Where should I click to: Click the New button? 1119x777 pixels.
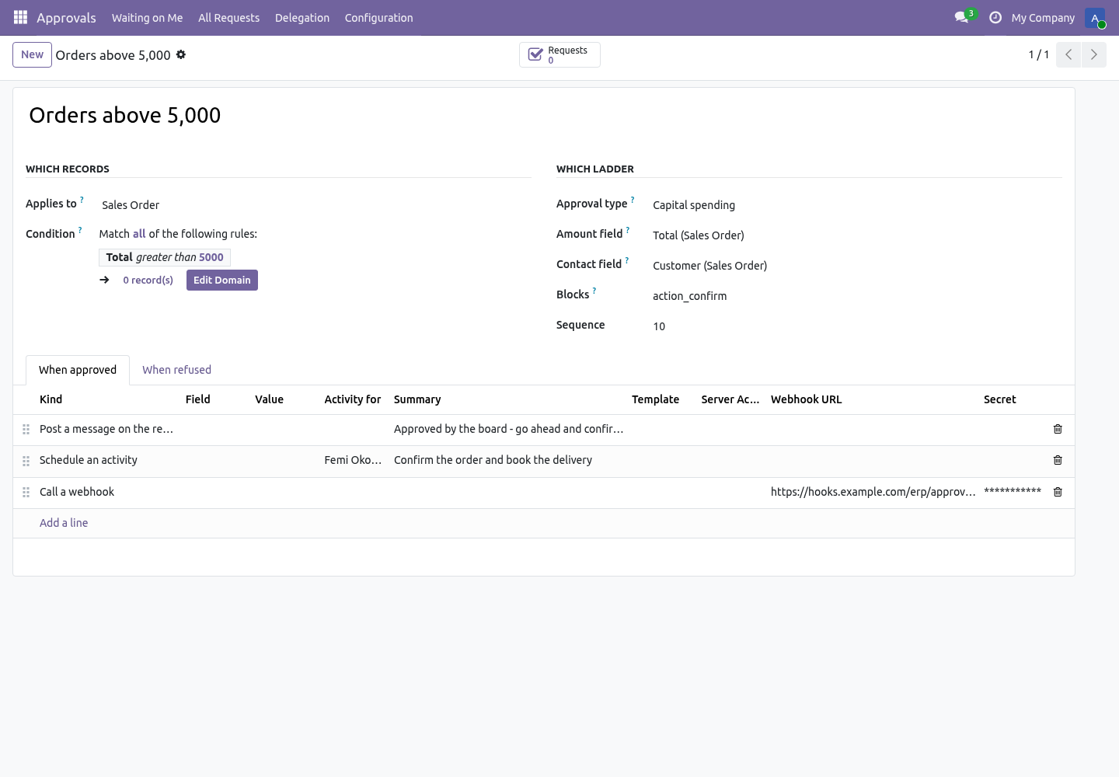(x=32, y=54)
